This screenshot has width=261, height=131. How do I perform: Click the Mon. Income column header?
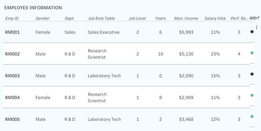(x=186, y=18)
